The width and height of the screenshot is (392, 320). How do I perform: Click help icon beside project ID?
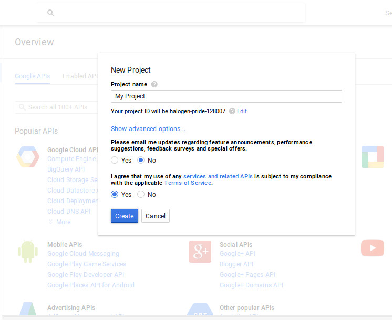click(x=232, y=111)
